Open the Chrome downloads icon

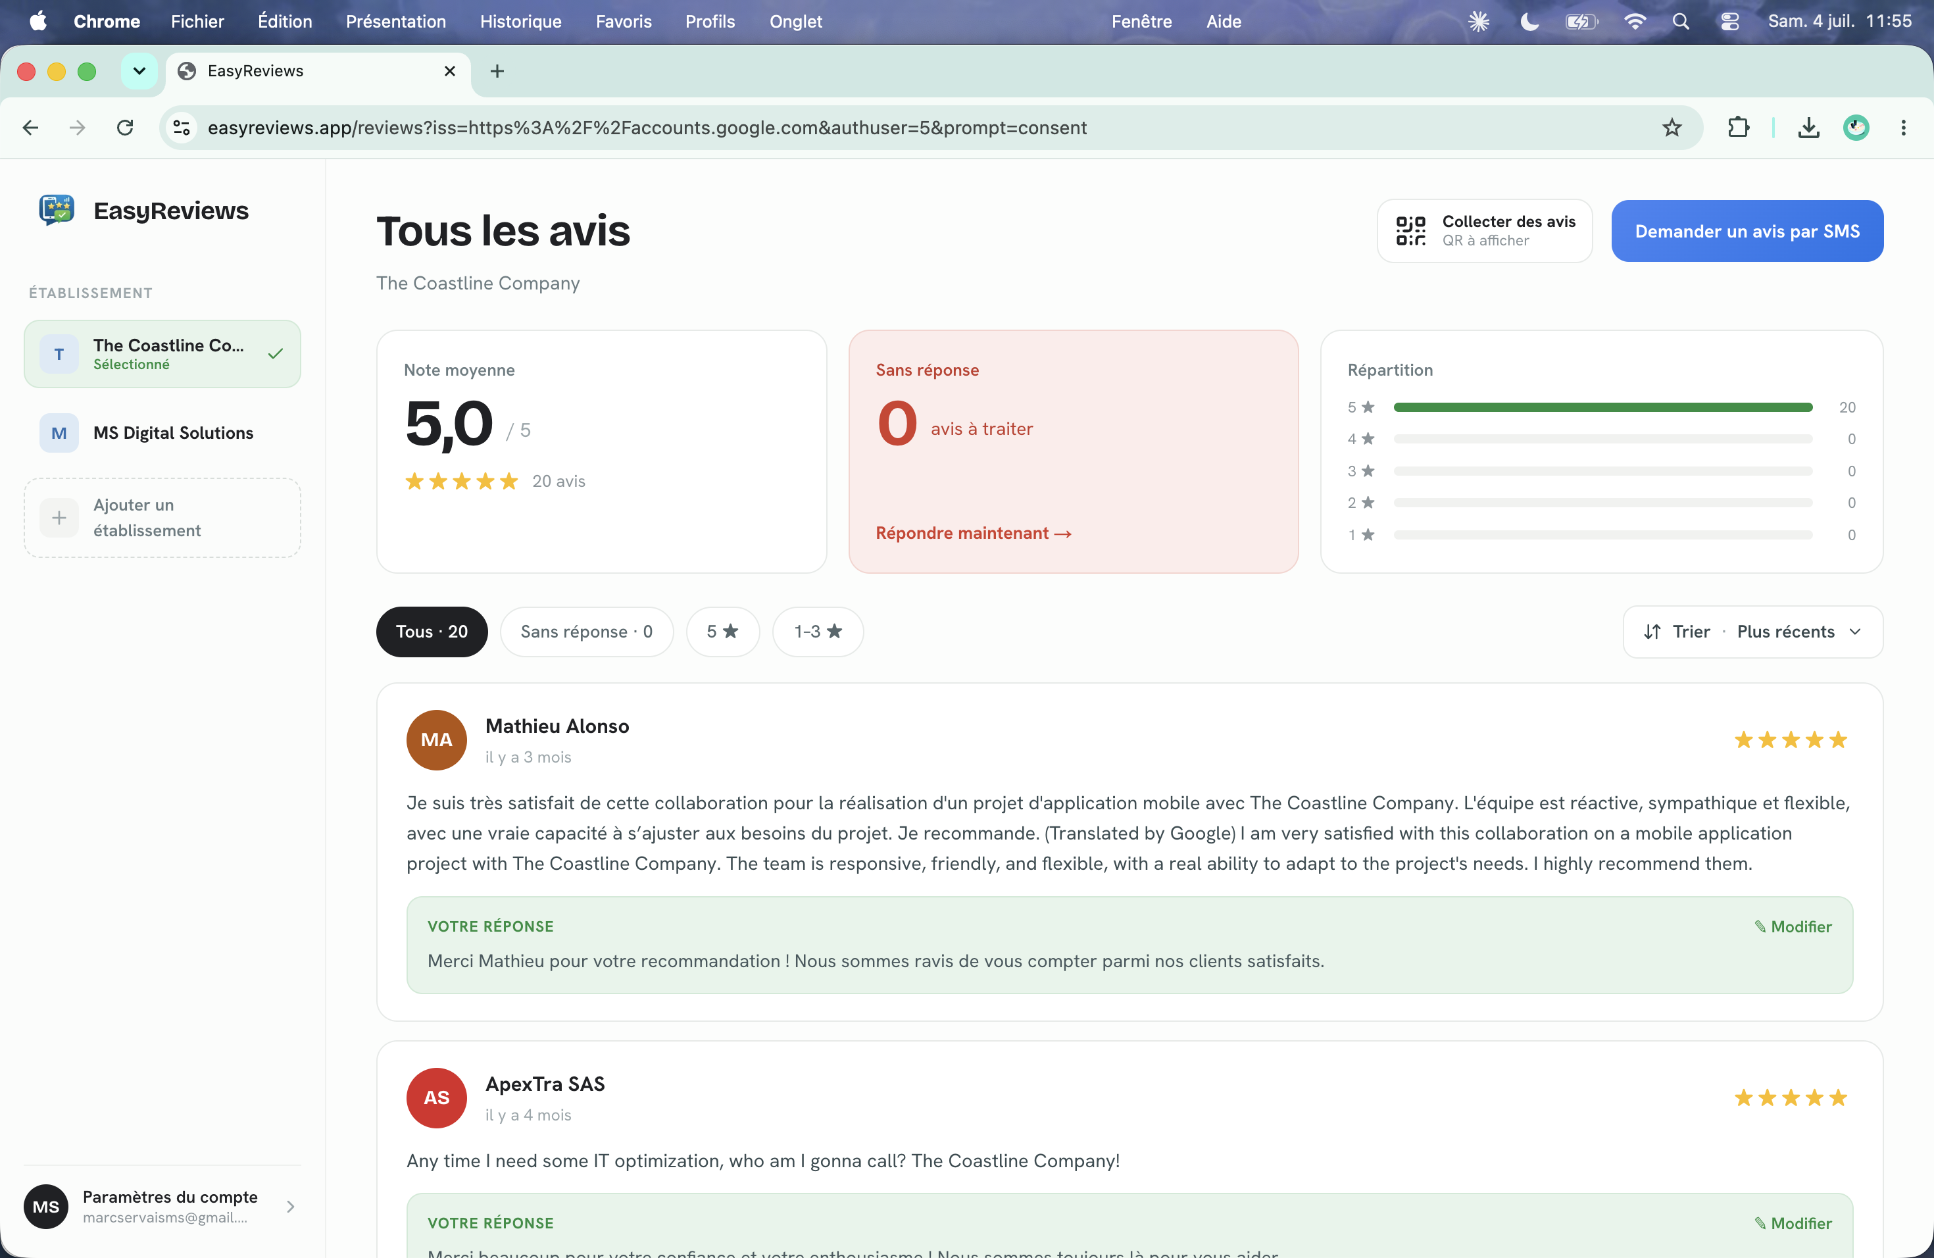1808,128
